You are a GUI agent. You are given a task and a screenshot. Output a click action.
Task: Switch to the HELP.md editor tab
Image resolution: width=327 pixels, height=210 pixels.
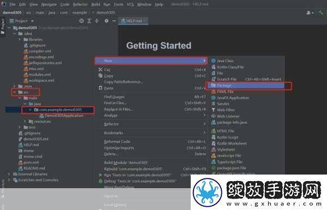tap(134, 21)
